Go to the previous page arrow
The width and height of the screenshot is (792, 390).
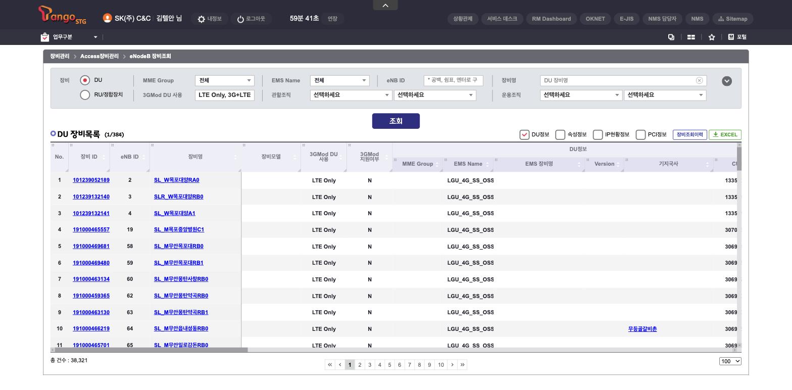point(340,365)
